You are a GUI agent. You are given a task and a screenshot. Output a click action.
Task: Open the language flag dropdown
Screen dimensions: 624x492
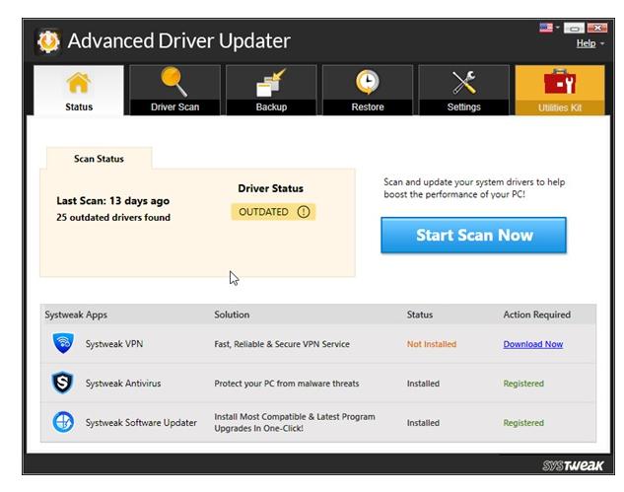pyautogui.click(x=547, y=28)
